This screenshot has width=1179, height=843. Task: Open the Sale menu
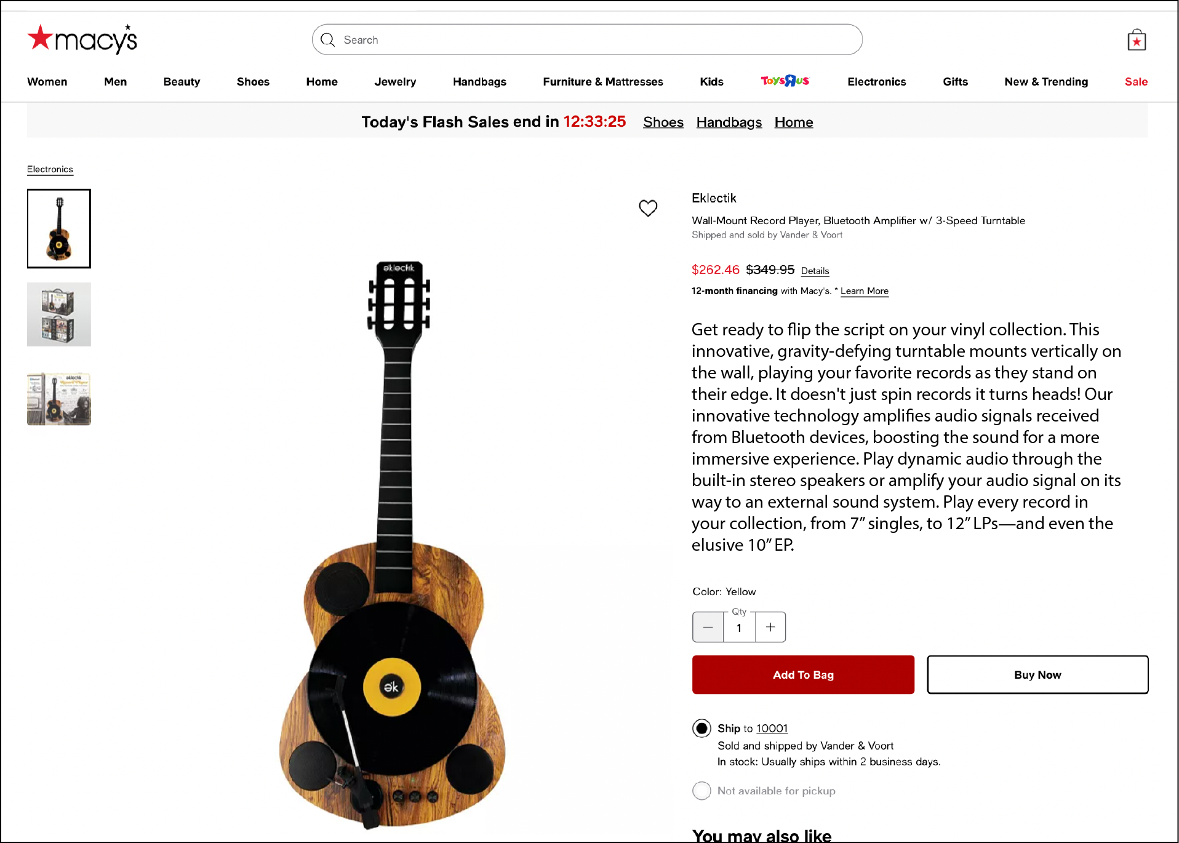[x=1135, y=81]
